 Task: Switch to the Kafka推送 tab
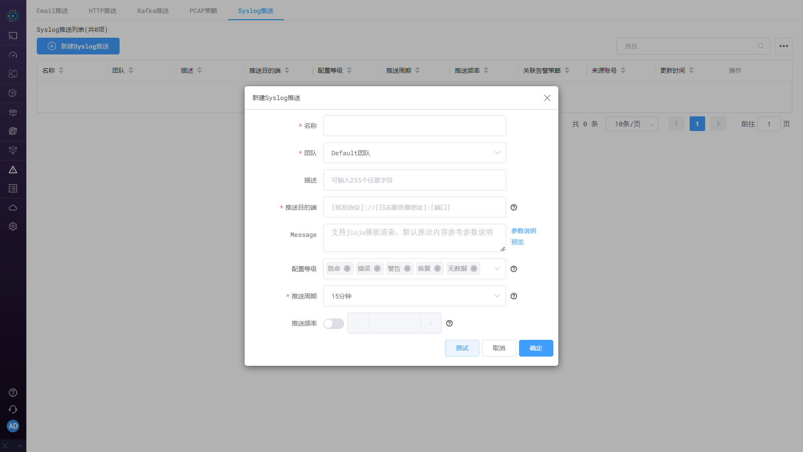(x=153, y=10)
